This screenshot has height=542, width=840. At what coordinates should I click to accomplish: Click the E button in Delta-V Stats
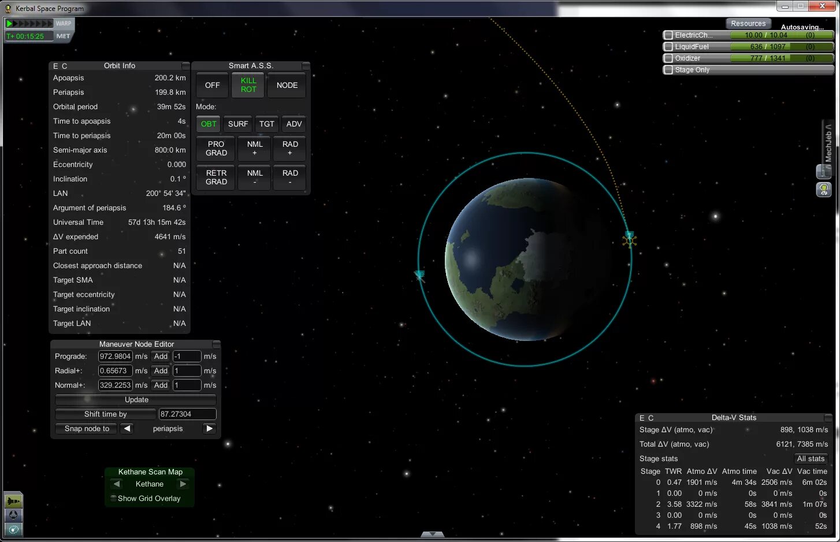[x=642, y=418]
